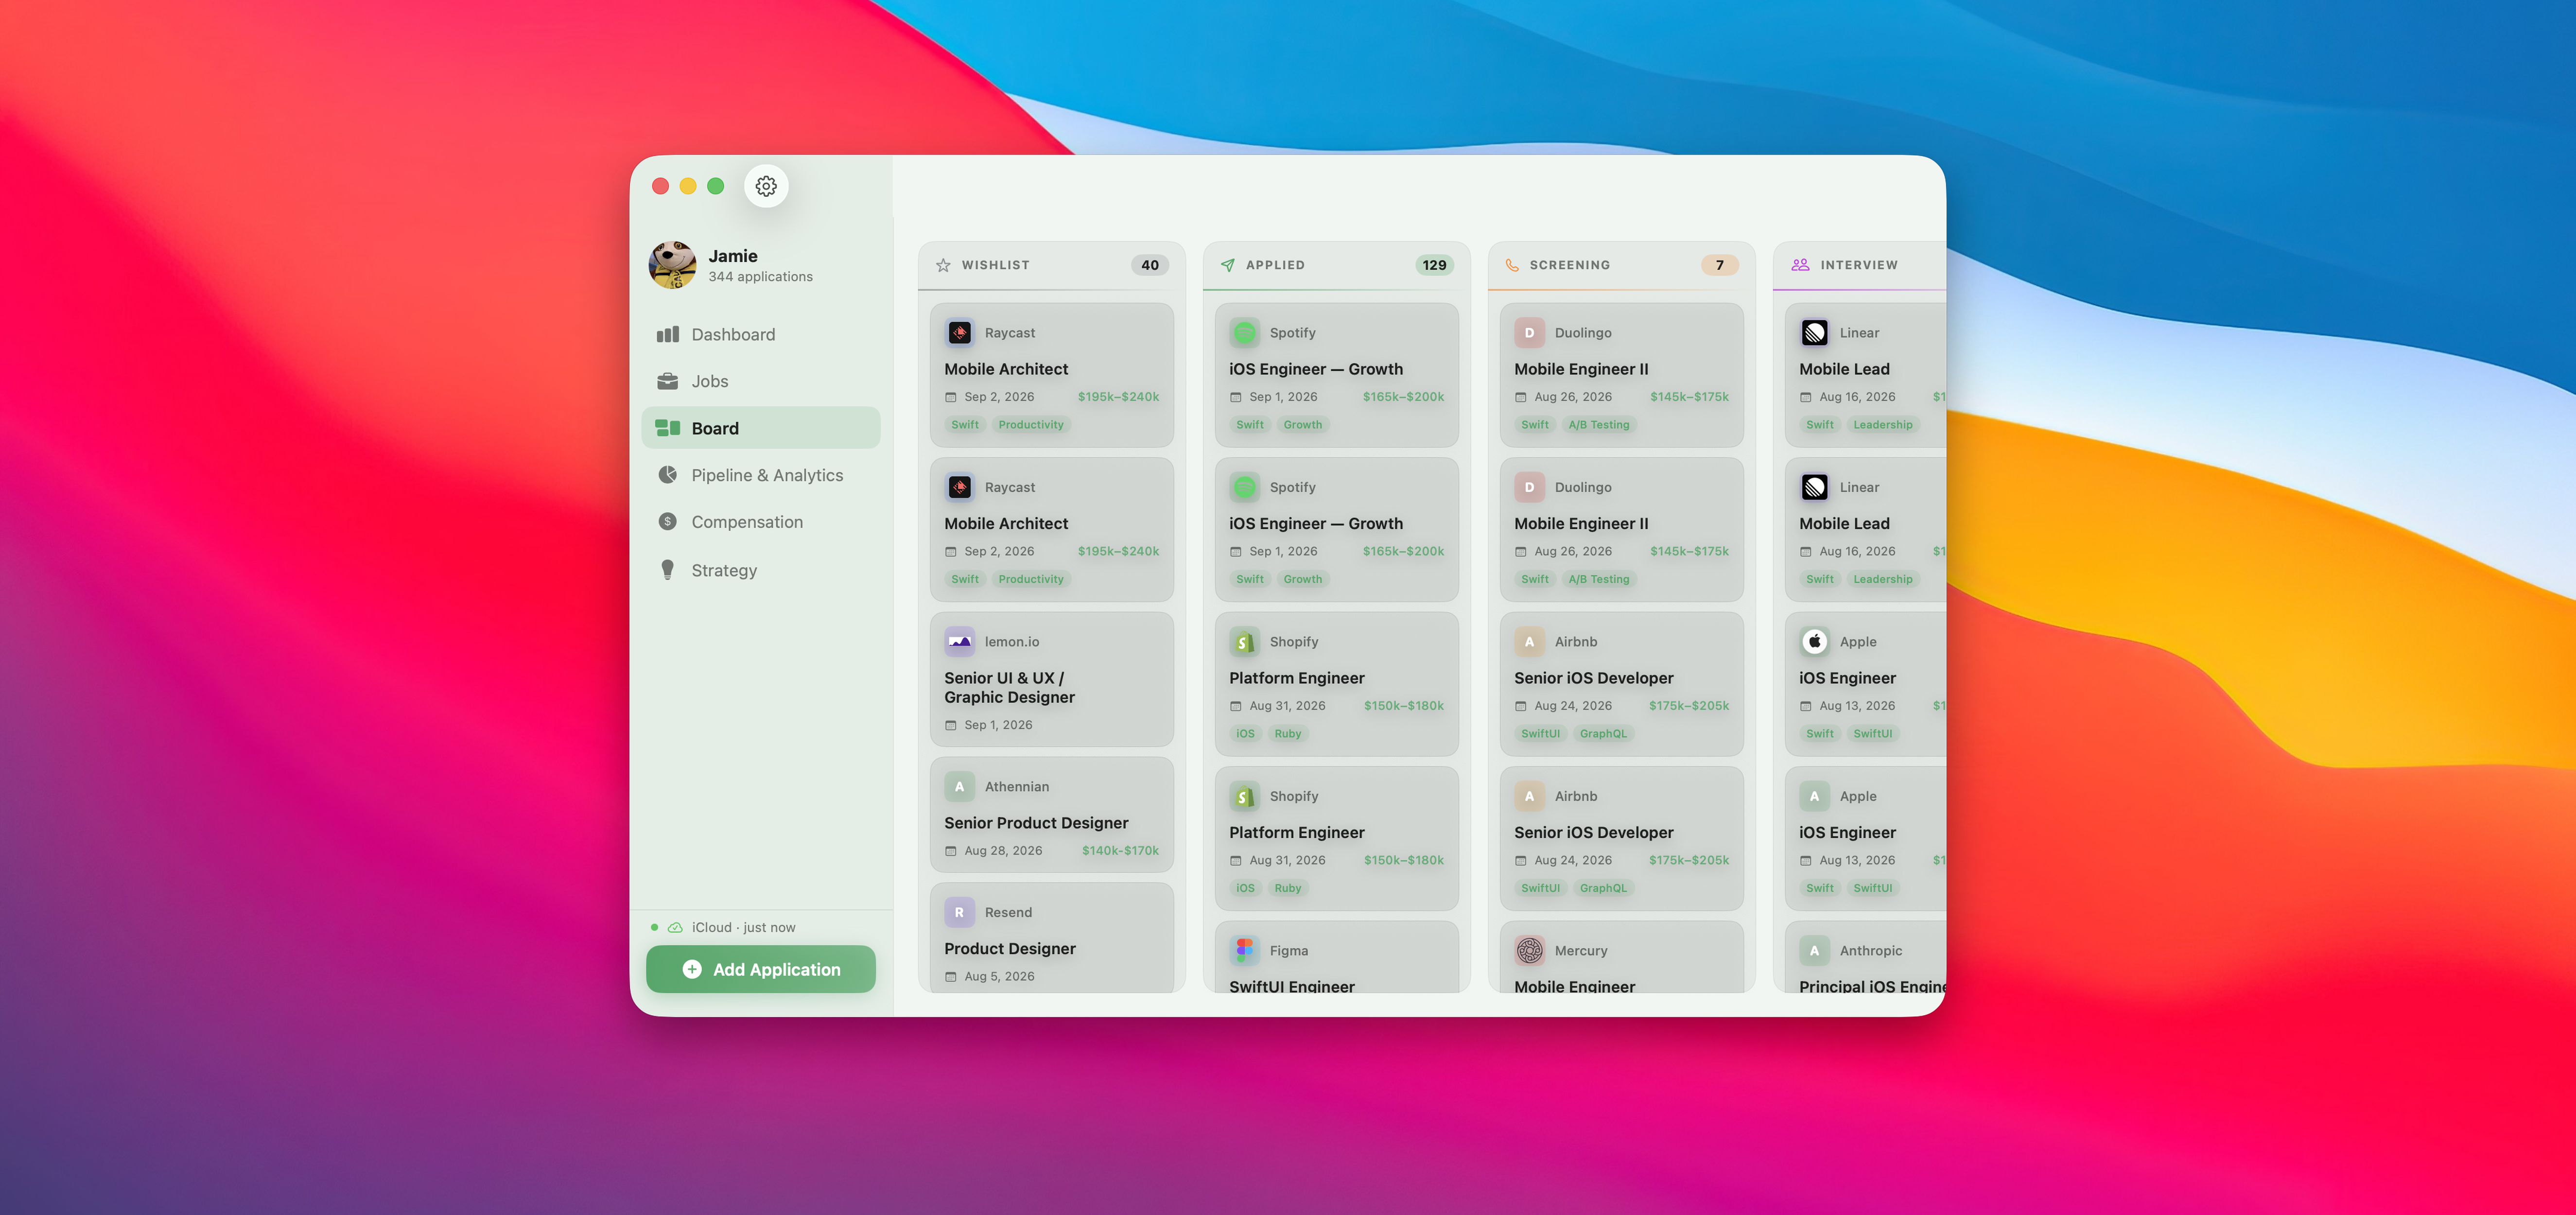Click the first Duolingo letter avatar

click(1530, 333)
